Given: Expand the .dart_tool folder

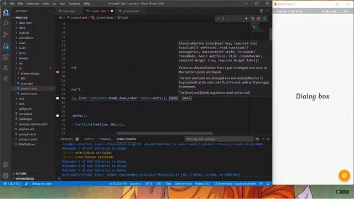Looking at the screenshot, I should (25, 23).
